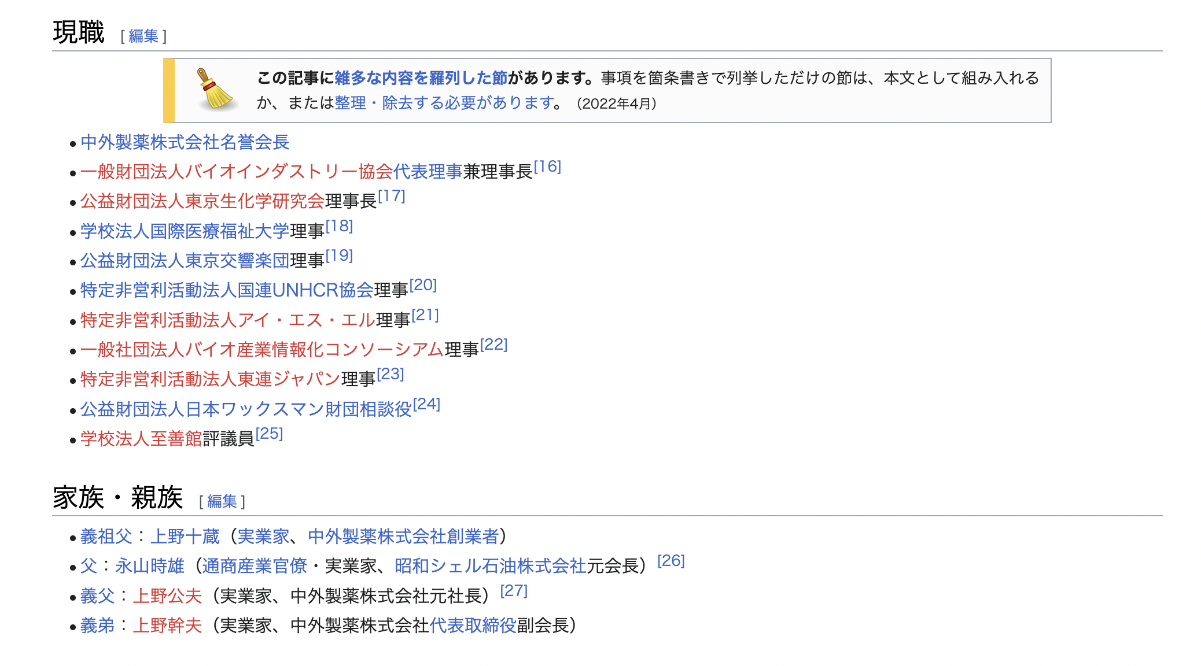Open 上野十蔵 link

pyautogui.click(x=185, y=536)
